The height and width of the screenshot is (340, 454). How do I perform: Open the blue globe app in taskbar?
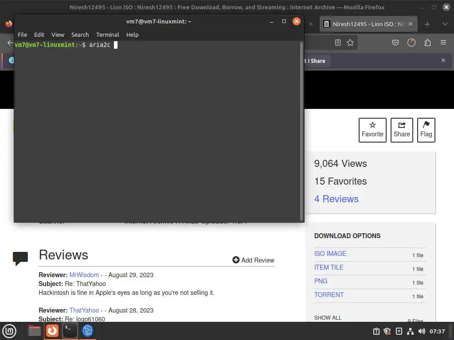click(x=88, y=331)
